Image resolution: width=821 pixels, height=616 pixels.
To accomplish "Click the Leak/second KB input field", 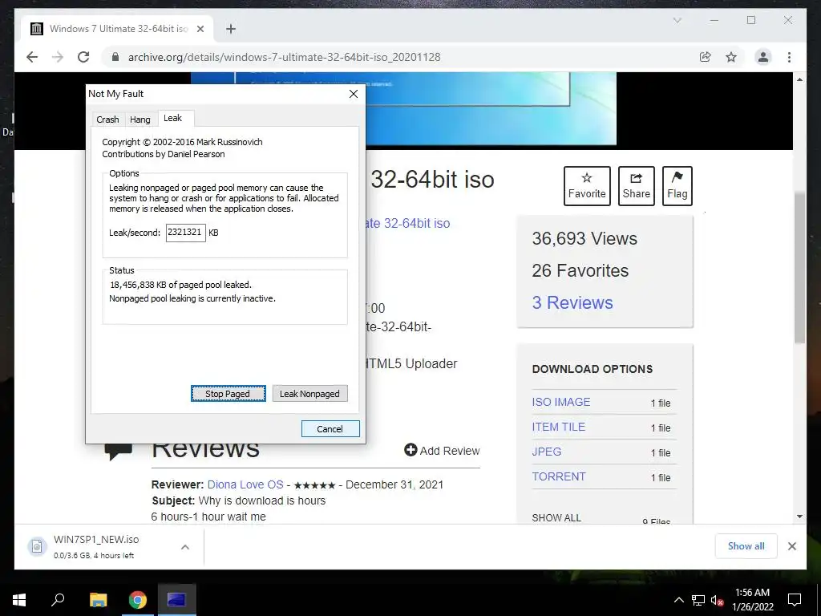I will (x=185, y=233).
